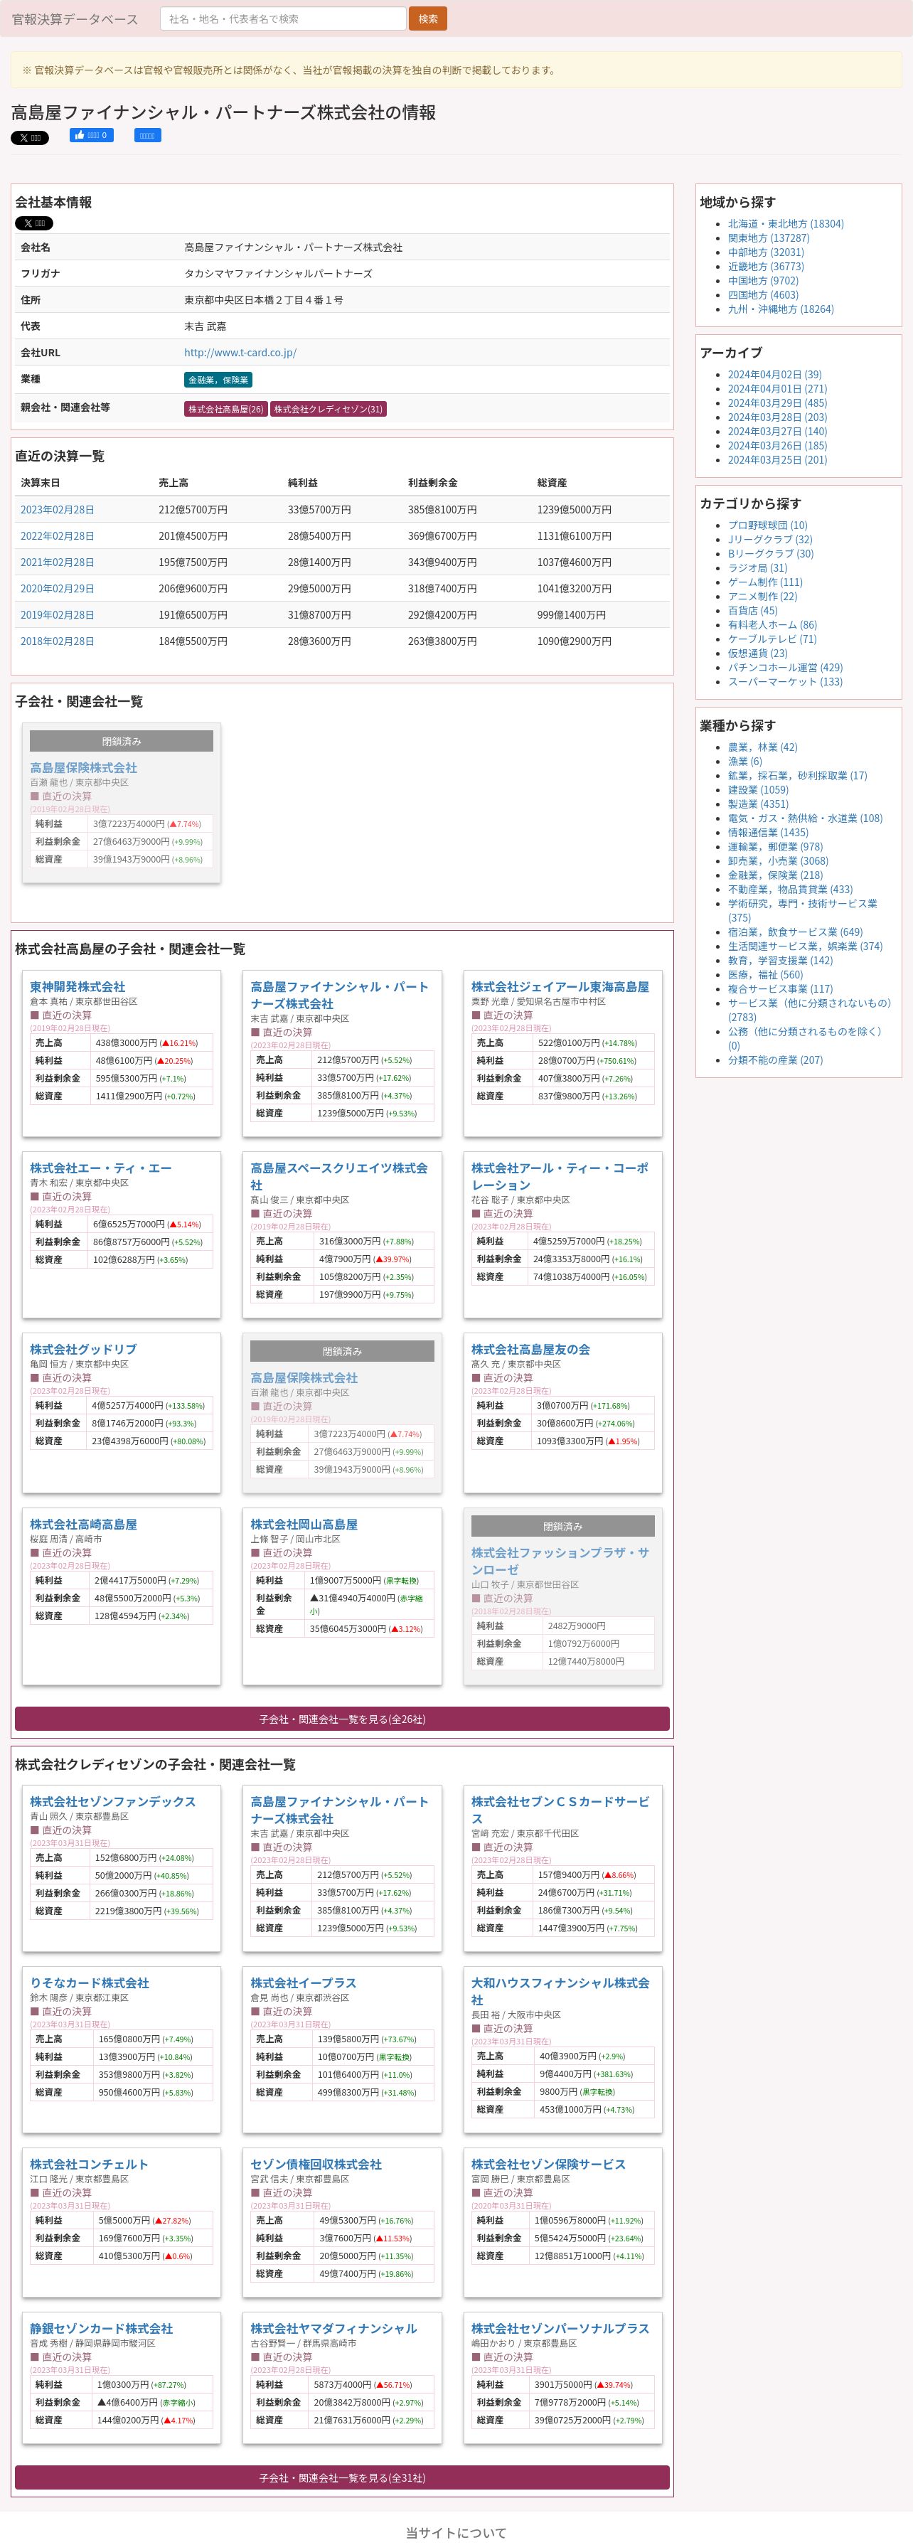This screenshot has height=2545, width=913.
Task: Open the 建設業 (1059) industry link
Action: 759,790
